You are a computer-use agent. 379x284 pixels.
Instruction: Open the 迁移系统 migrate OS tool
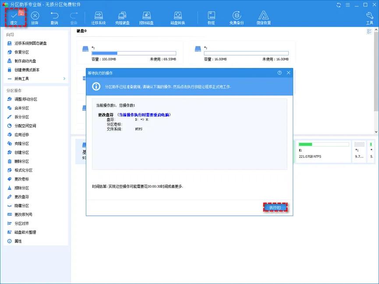pyautogui.click(x=99, y=18)
